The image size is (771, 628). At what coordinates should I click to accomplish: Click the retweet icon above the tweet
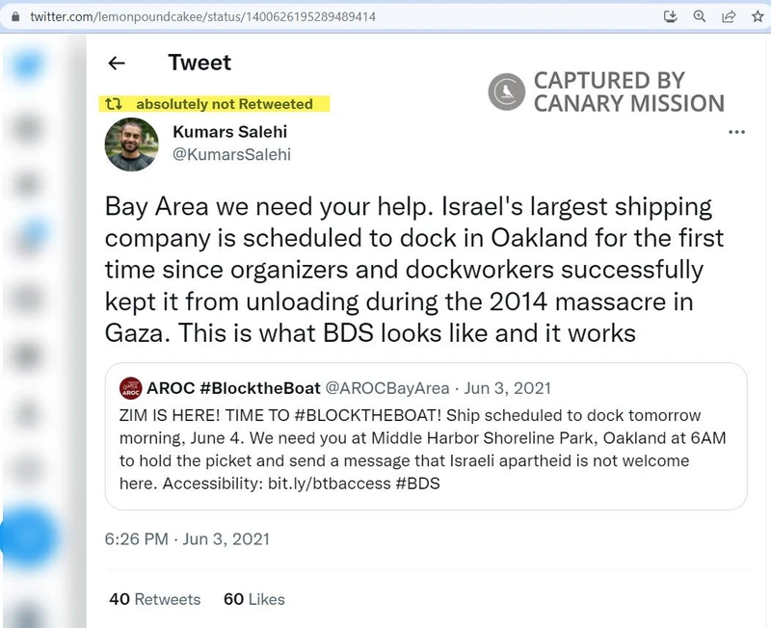(113, 104)
